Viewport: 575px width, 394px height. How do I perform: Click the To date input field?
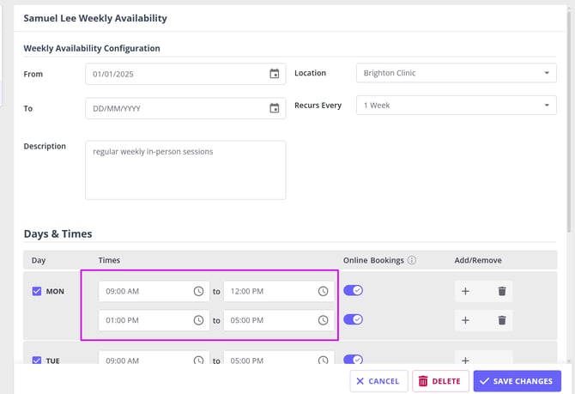(176, 108)
